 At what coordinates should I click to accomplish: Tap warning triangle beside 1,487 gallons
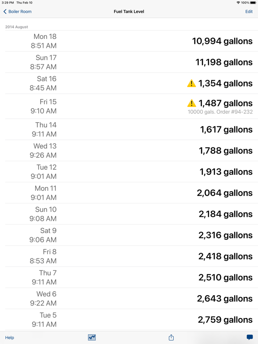192,103
